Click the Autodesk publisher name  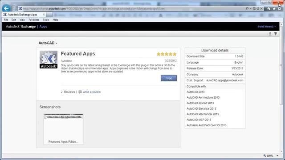pyautogui.click(x=66, y=61)
